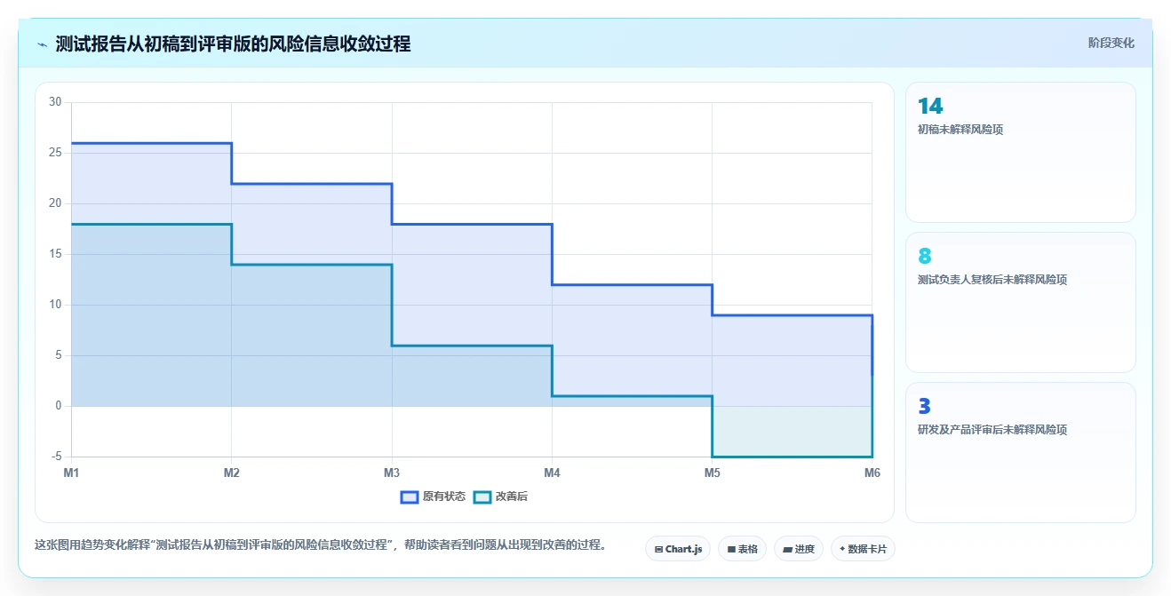
Task: Click the chart title 测试报告从初稿到评审版的风险信息收敛过程
Action: pos(233,44)
